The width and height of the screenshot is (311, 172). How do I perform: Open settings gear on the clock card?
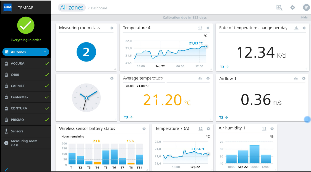point(112,78)
